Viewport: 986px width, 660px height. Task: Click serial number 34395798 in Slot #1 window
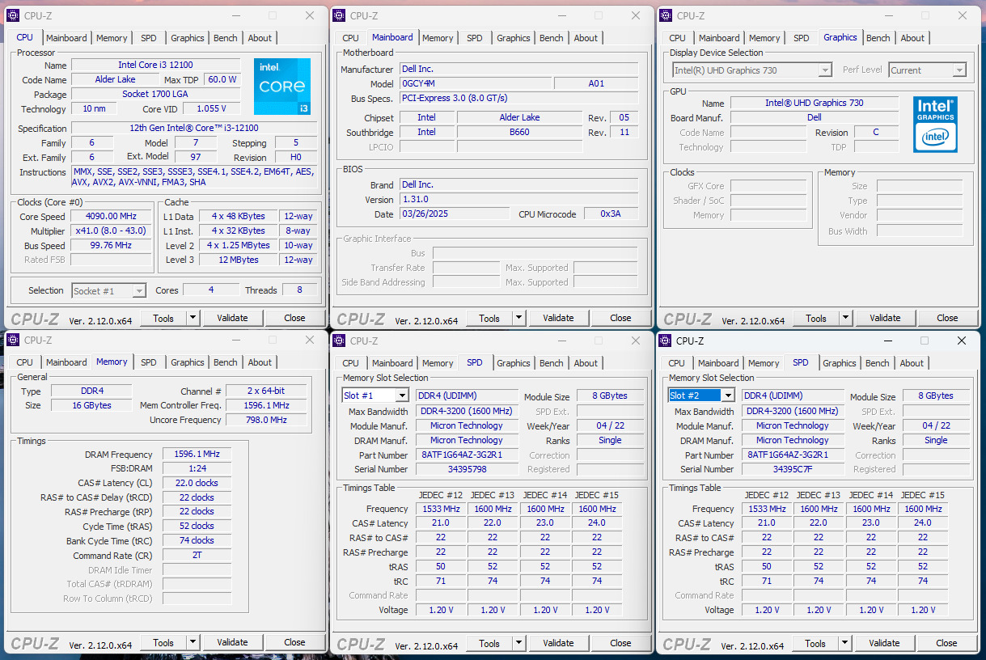(x=467, y=469)
